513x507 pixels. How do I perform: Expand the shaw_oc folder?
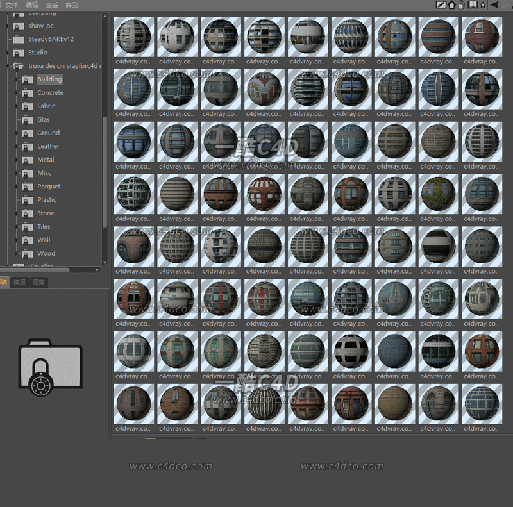[x=8, y=26]
